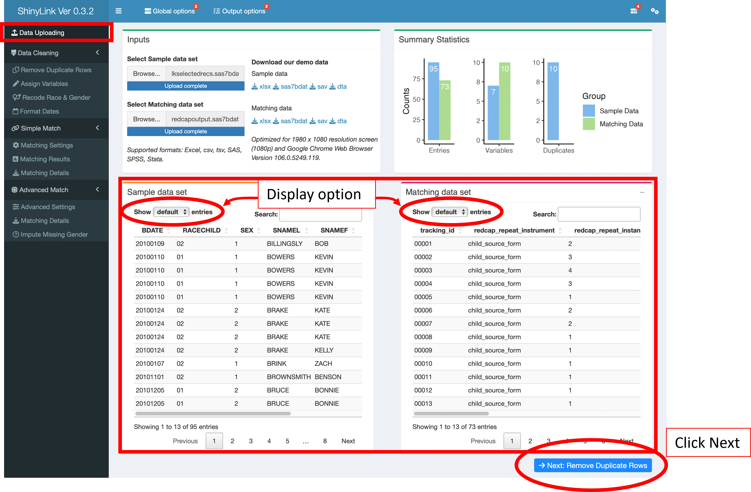The height and width of the screenshot is (492, 751).
Task: Open Sample data set entries dropdown
Action: click(171, 212)
